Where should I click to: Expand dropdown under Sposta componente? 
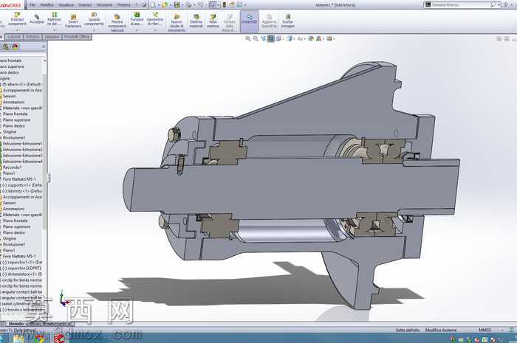pos(94,30)
